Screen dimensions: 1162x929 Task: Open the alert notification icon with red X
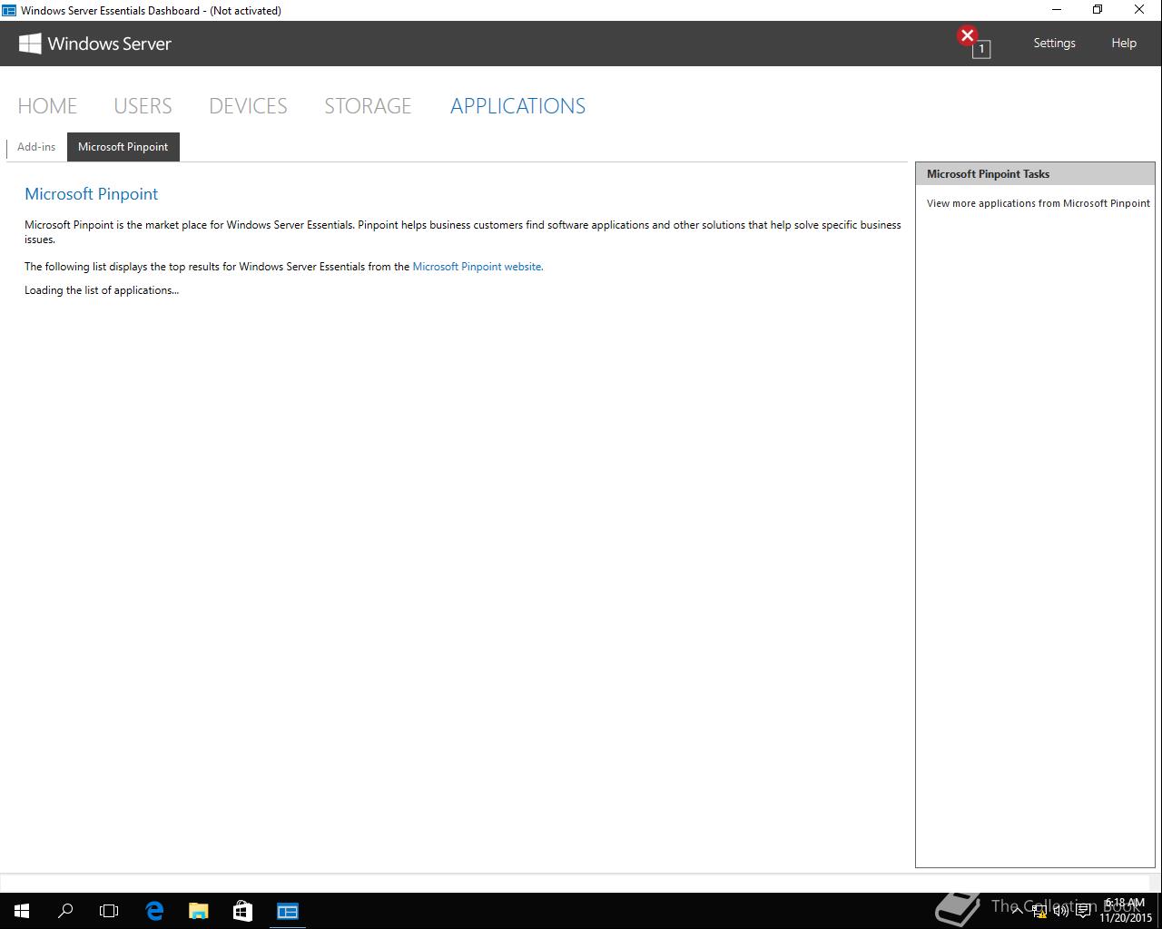pyautogui.click(x=973, y=42)
